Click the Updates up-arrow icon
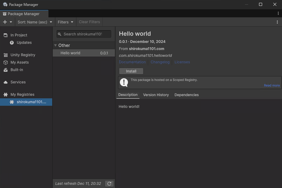This screenshot has height=188, width=282. click(x=12, y=43)
